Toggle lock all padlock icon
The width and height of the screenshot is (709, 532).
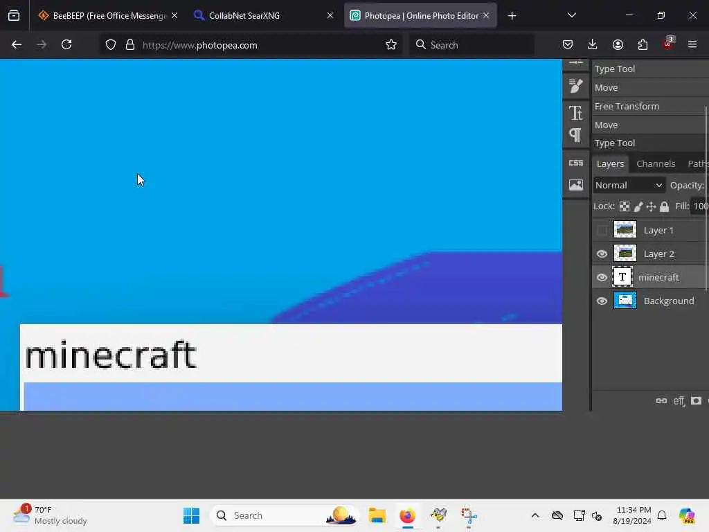tap(664, 206)
